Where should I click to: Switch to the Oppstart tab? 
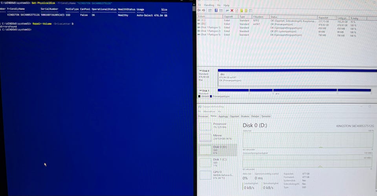coord(234,116)
